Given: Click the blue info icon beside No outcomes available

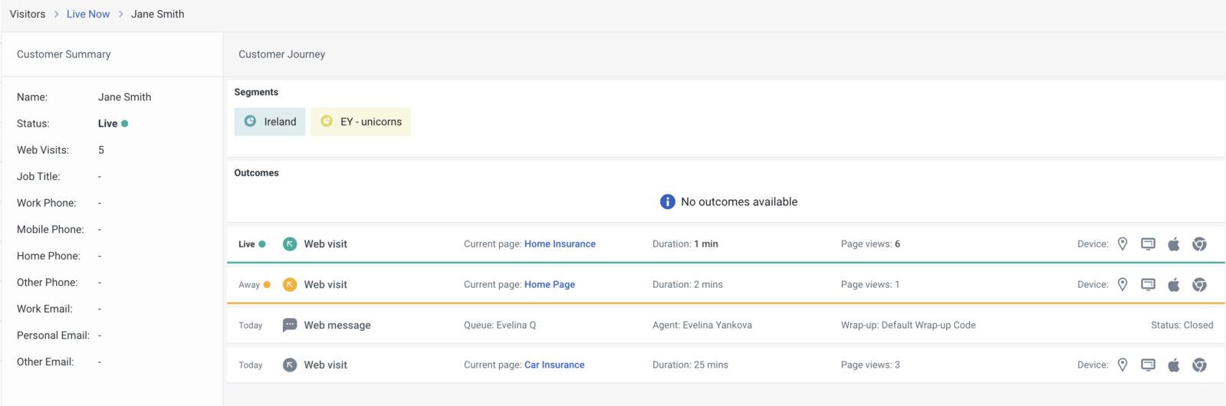Looking at the screenshot, I should point(668,201).
